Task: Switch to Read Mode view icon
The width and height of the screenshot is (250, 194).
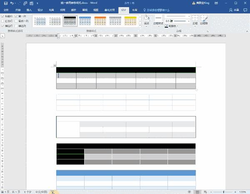Action: click(x=189, y=192)
